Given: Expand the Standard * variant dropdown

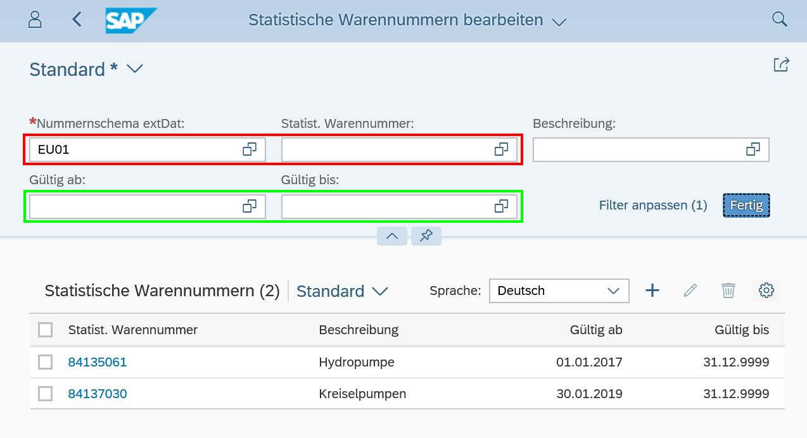Looking at the screenshot, I should (x=135, y=69).
